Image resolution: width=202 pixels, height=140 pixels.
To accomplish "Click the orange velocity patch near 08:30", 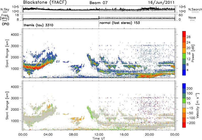I will (77, 119).
